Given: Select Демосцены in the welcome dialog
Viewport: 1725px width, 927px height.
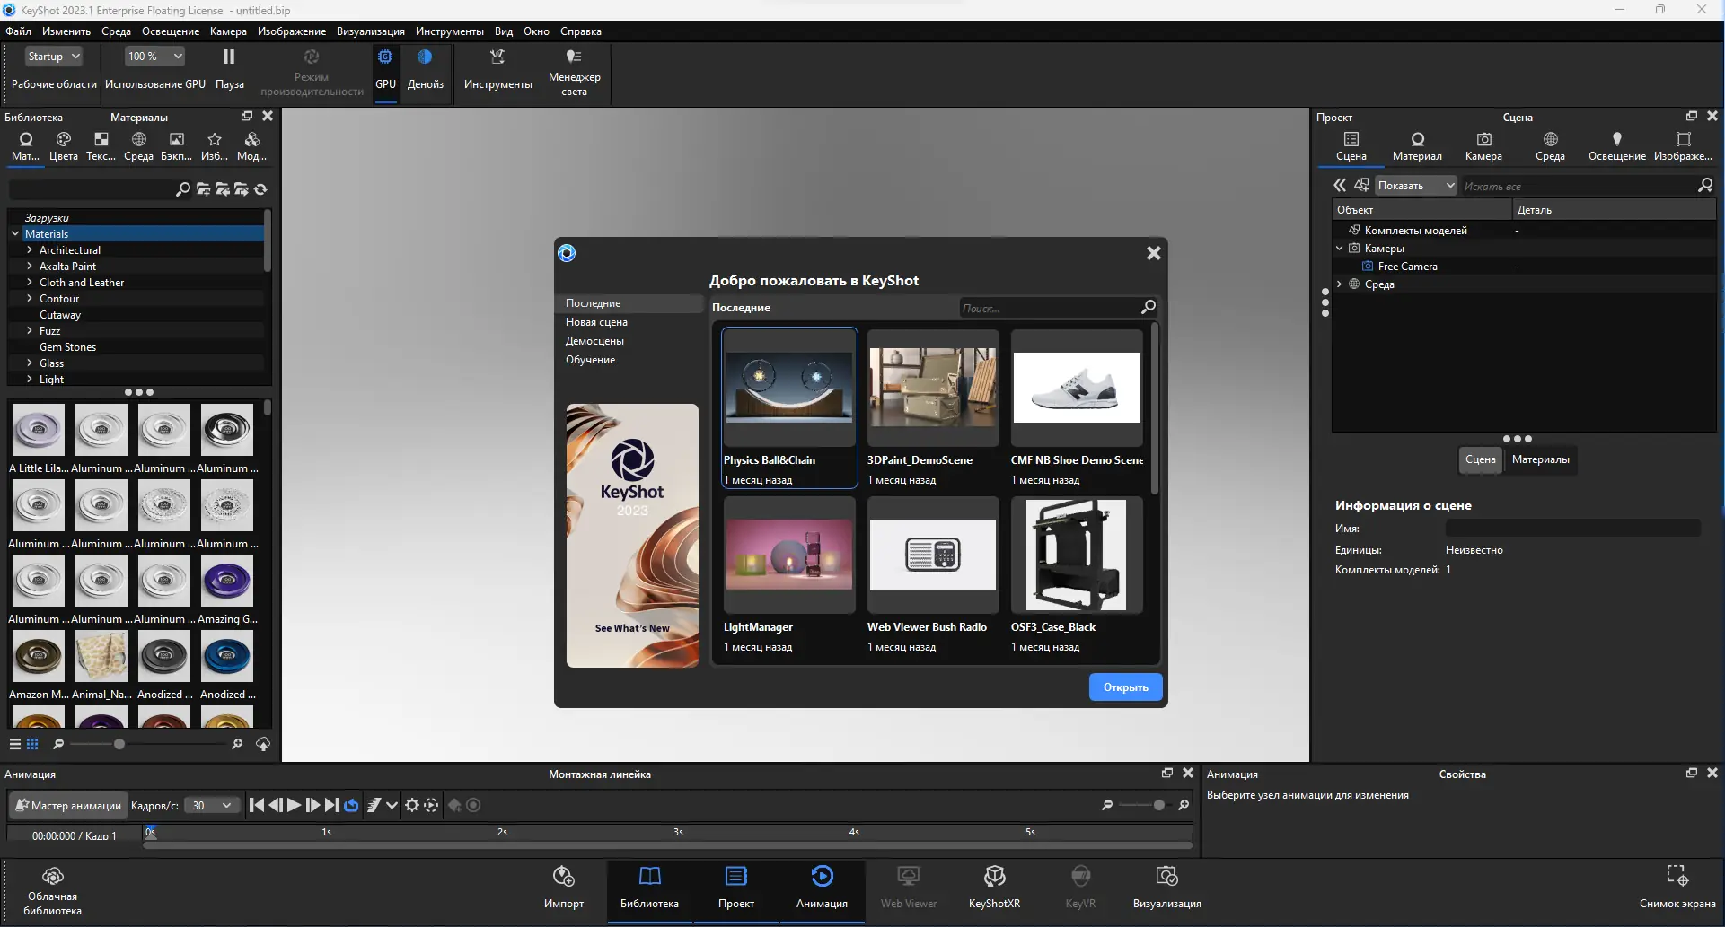Looking at the screenshot, I should pyautogui.click(x=594, y=341).
